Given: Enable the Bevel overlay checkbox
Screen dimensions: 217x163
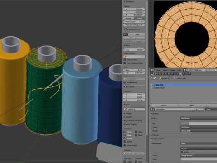Looking at the screenshot, I should [x=136, y=135].
